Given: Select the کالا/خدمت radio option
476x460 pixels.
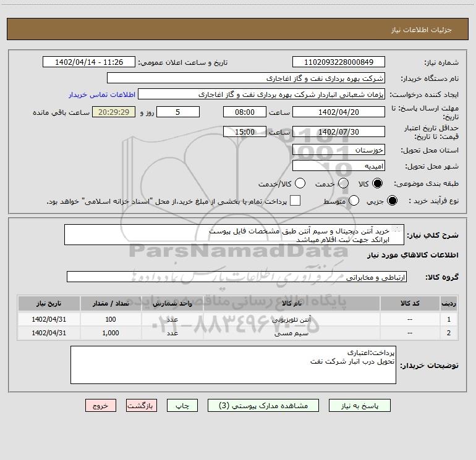Looking at the screenshot, I should (x=300, y=183).
